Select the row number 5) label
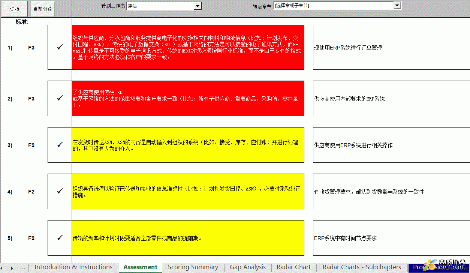 point(10,238)
